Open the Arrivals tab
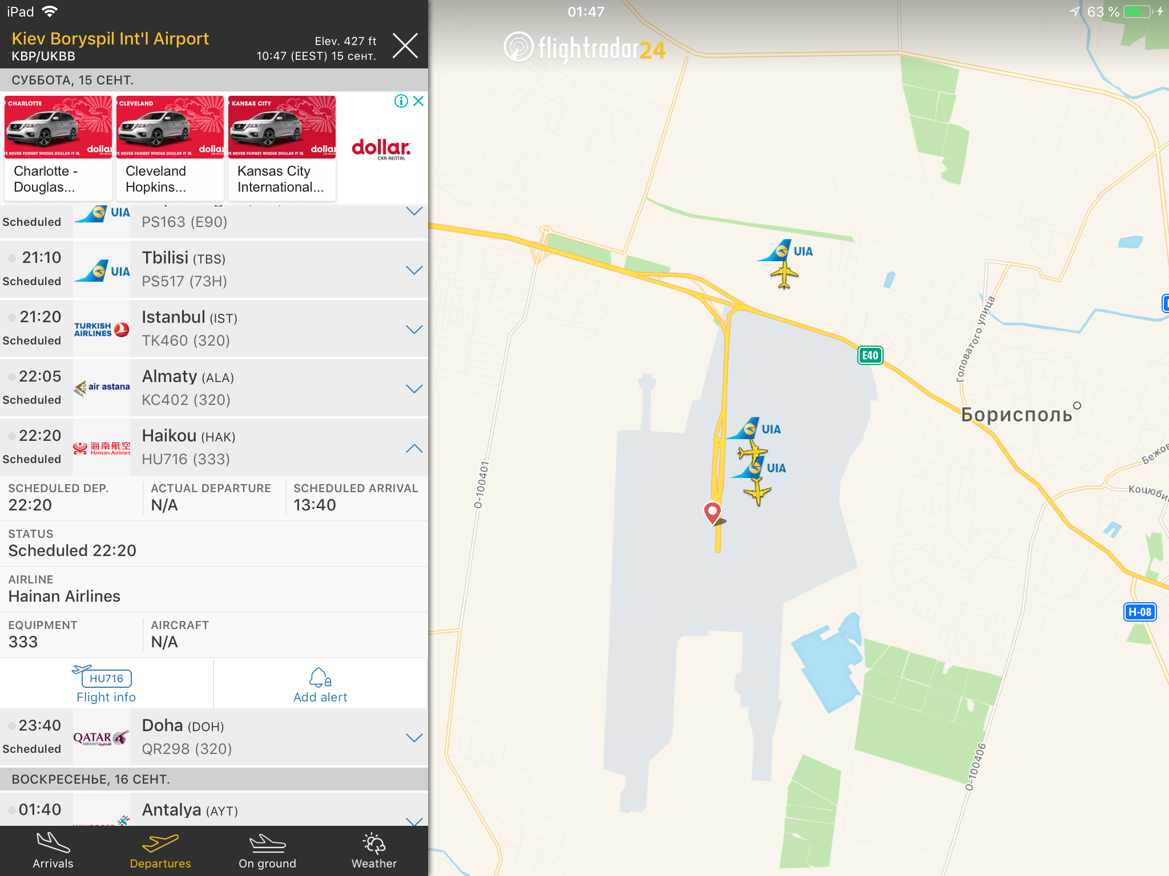Image resolution: width=1169 pixels, height=876 pixels. click(53, 850)
